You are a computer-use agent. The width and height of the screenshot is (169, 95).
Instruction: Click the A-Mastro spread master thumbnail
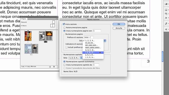53,26
